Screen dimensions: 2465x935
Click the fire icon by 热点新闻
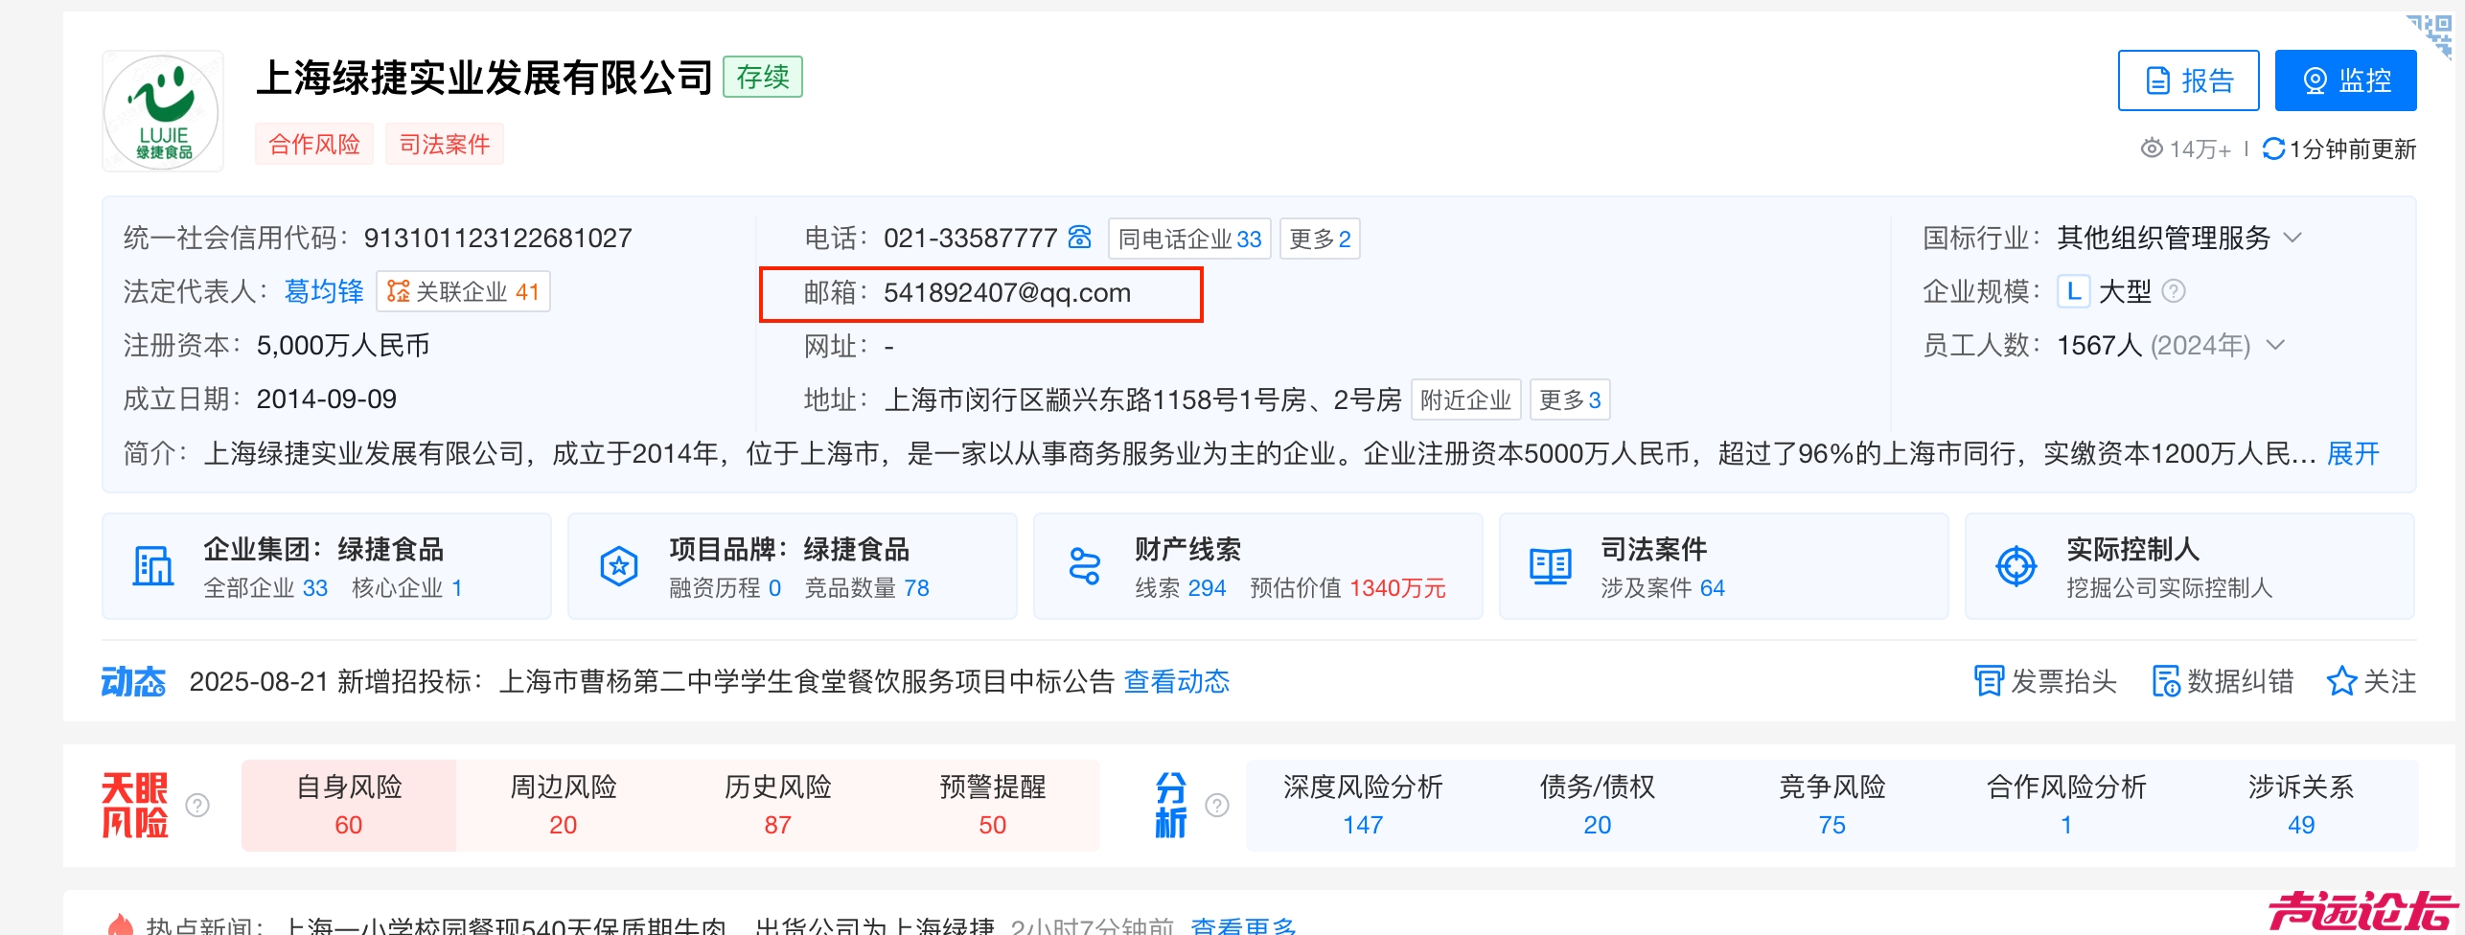tap(121, 924)
